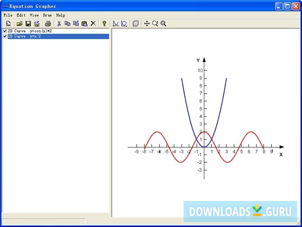This screenshot has width=302, height=227.
Task: Print the graph
Action: [48, 24]
